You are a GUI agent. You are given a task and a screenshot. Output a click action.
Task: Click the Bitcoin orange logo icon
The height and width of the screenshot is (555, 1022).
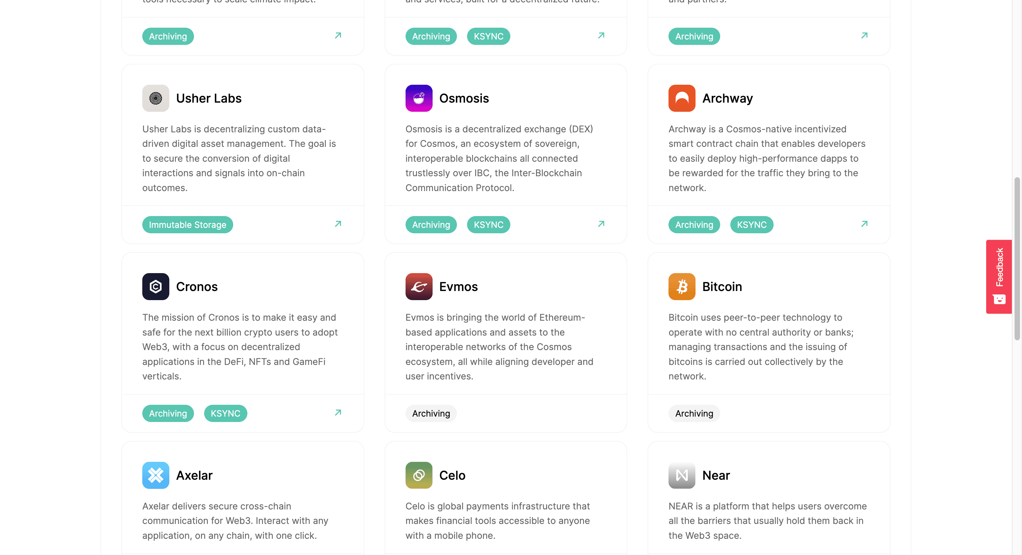coord(682,286)
